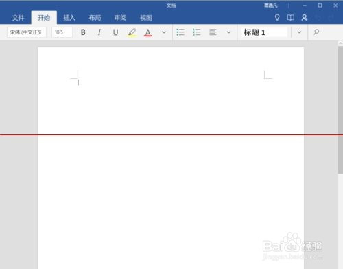The image size is (343, 269).
Task: Toggle Bold formatting
Action: pos(83,32)
